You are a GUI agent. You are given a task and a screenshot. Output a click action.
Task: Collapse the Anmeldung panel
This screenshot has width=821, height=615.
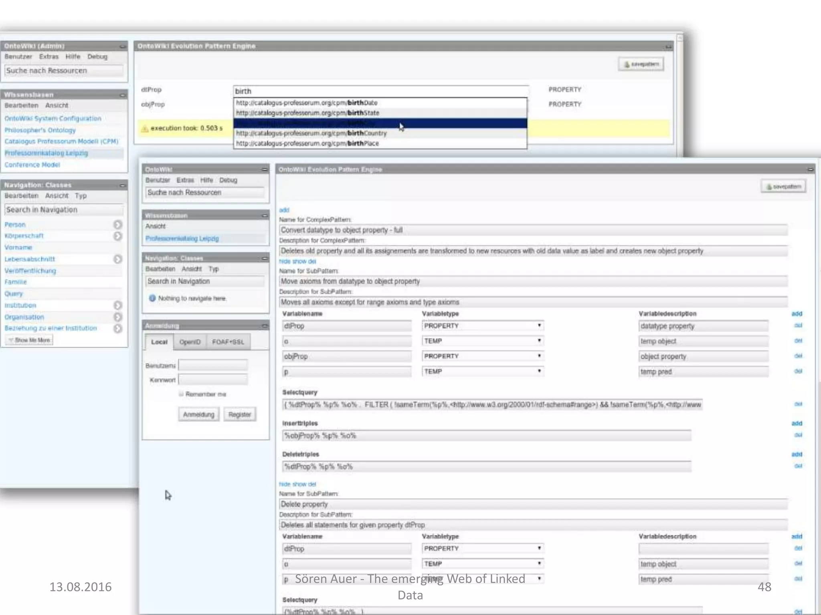(265, 326)
